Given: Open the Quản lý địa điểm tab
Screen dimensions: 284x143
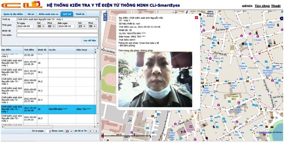Looking at the screenshot, I should 13,14.
